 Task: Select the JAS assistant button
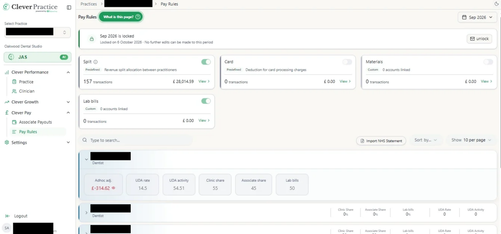point(37,57)
